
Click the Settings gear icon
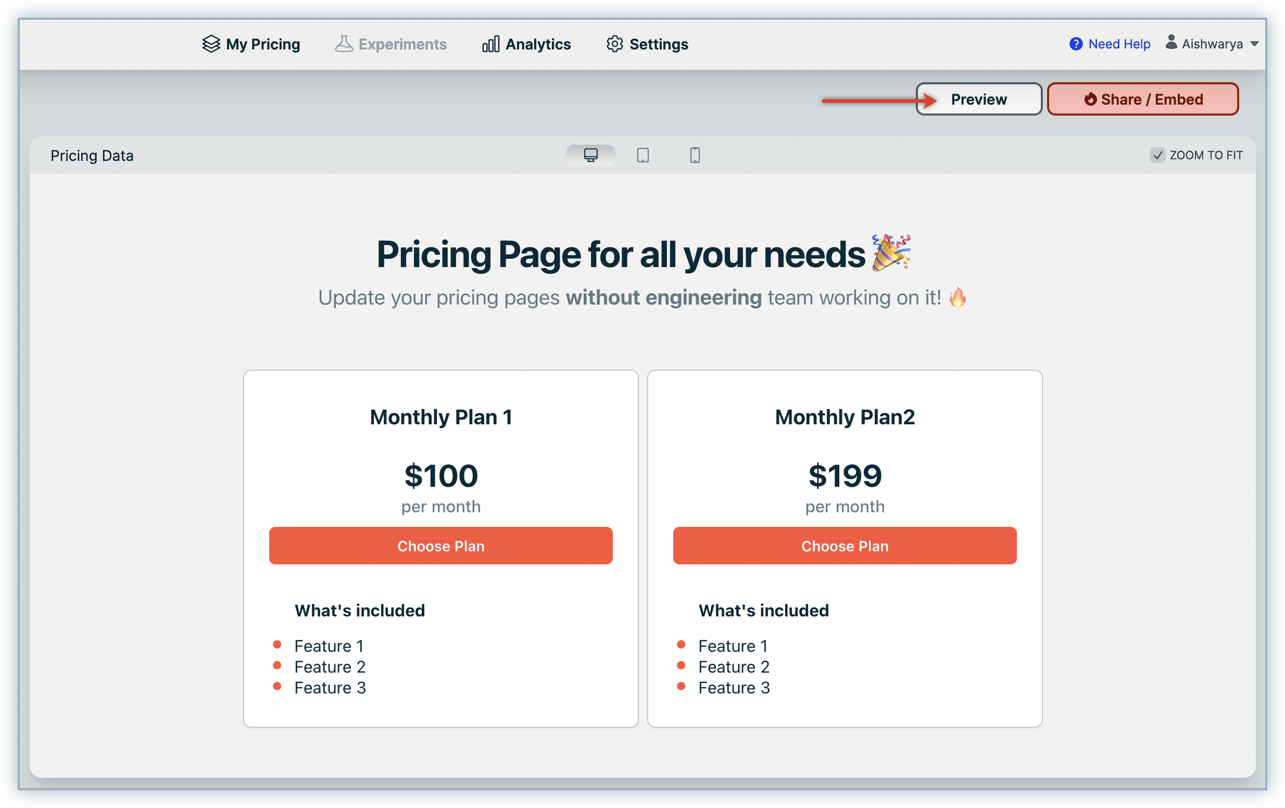615,44
